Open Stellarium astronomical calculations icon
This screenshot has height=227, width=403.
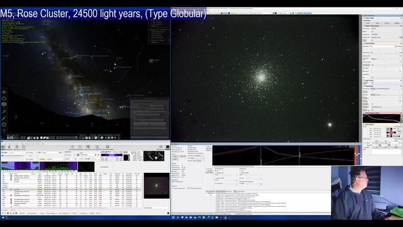4,125
